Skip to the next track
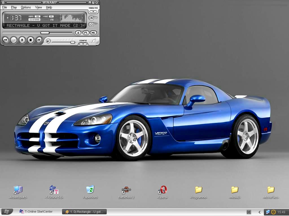 coord(39,40)
